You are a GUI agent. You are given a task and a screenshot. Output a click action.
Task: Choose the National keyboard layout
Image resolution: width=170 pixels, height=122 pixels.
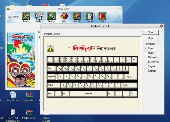[x=146, y=57]
